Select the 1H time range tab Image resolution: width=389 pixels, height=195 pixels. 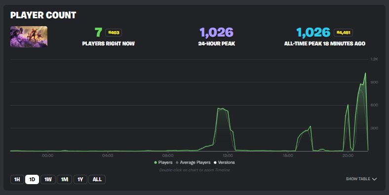point(17,179)
